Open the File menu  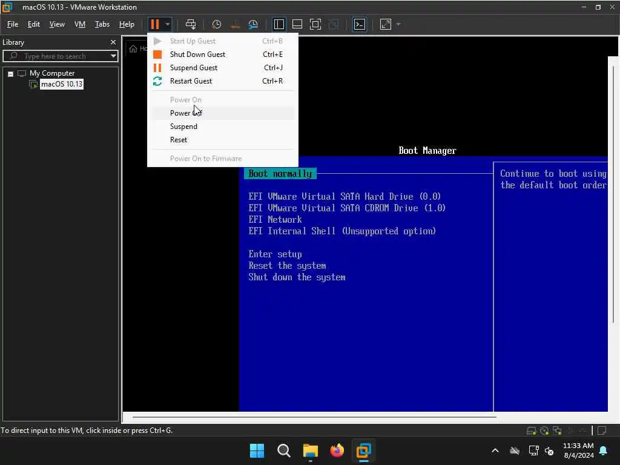(x=13, y=24)
